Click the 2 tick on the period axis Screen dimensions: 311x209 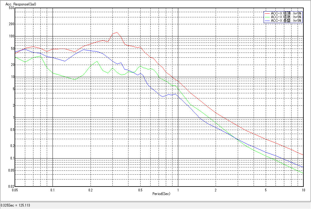[215, 190]
